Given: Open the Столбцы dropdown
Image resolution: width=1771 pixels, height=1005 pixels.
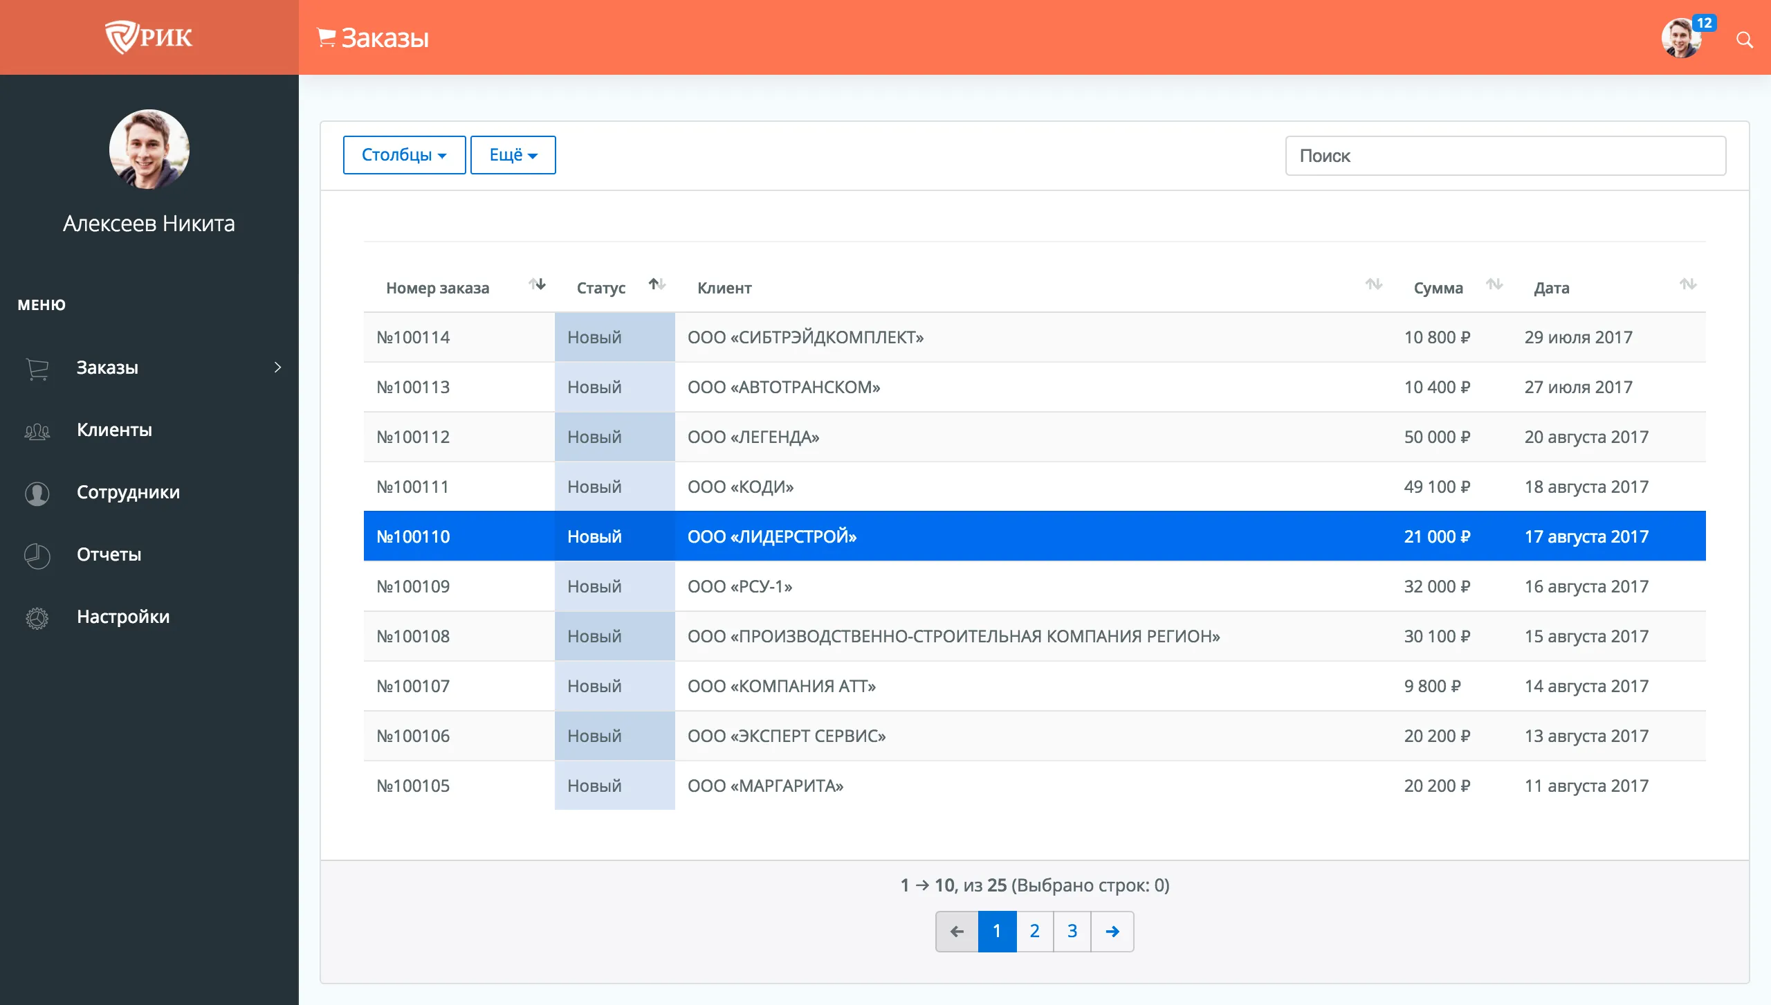Looking at the screenshot, I should [x=404, y=155].
